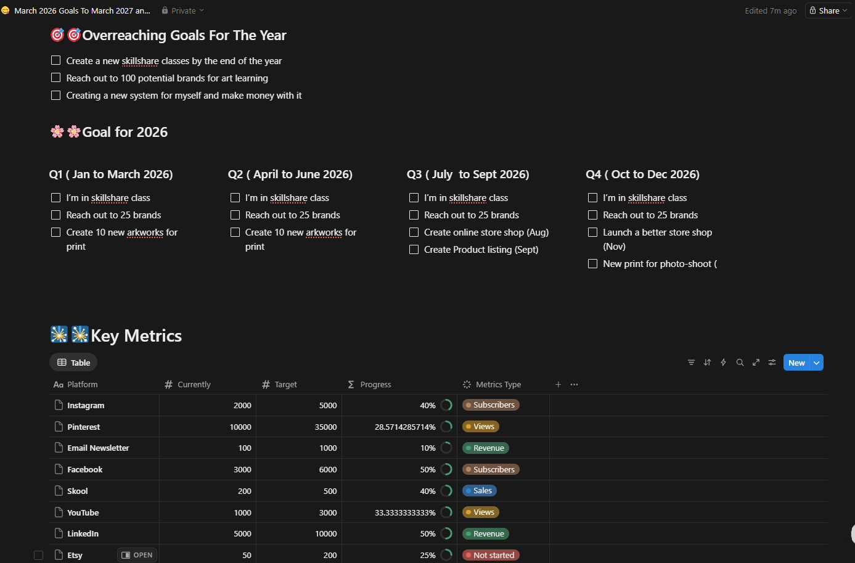Expand the New button dropdown arrow
The height and width of the screenshot is (563, 855).
pos(817,363)
